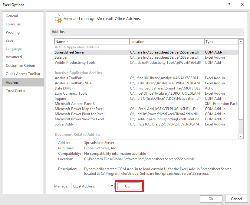
Task: Click the Help question mark icon
Action: 229,5
